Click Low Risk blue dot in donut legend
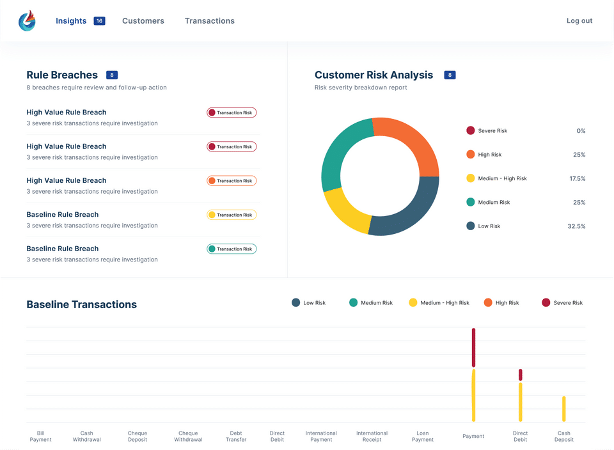Image resolution: width=614 pixels, height=450 pixels. [x=471, y=226]
